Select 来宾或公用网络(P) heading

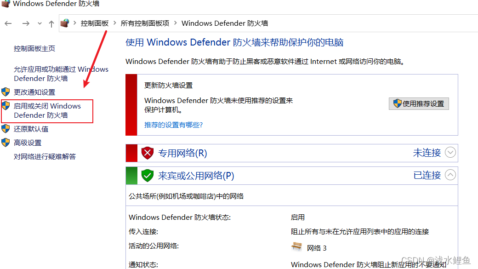click(196, 176)
